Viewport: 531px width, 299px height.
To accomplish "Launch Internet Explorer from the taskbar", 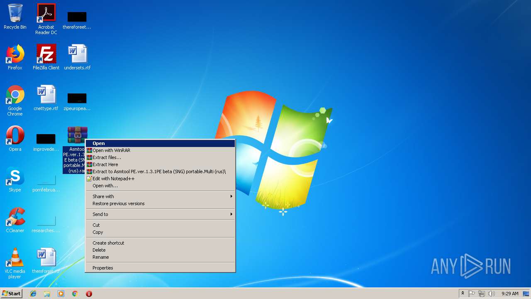I will (x=33, y=294).
